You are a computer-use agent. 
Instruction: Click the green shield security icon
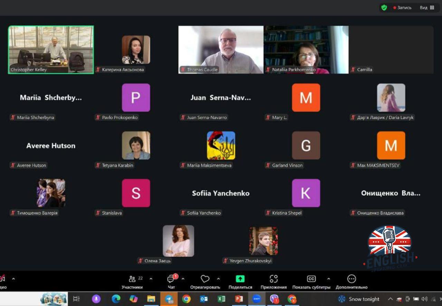(384, 8)
